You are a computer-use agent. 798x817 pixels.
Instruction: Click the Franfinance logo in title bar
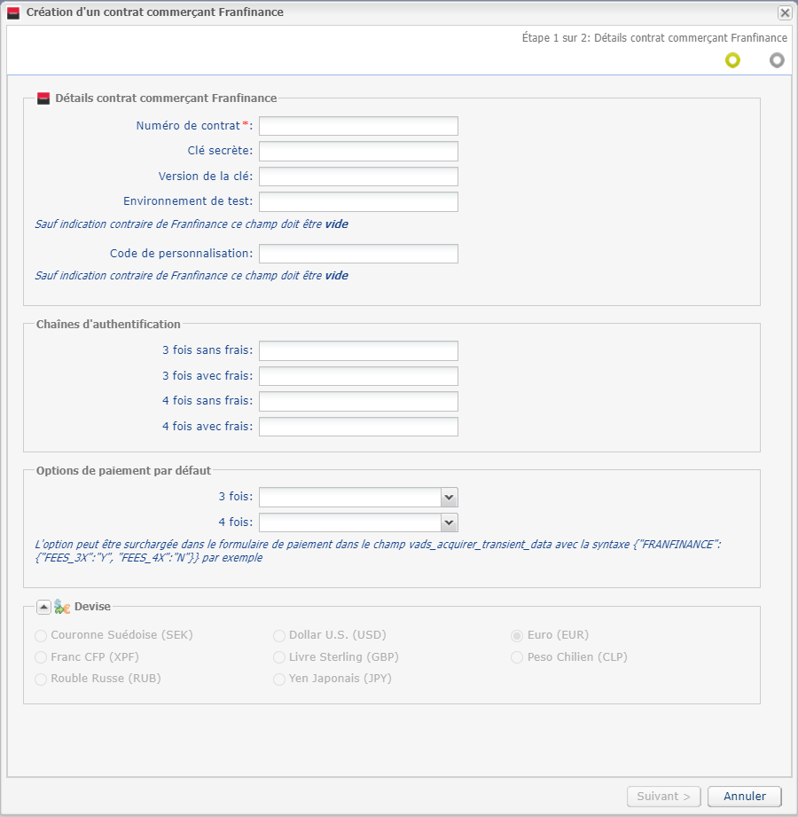pos(13,12)
